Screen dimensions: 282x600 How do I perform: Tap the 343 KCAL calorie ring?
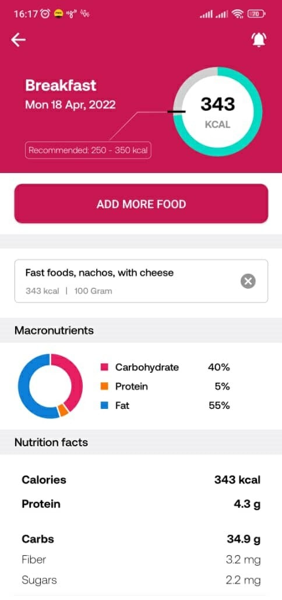coord(218,112)
